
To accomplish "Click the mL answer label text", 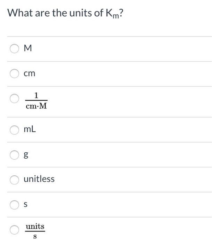I will click(30, 129).
